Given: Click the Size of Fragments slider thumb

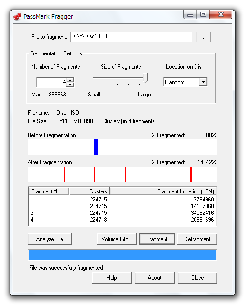Looking at the screenshot, I should (145, 78).
